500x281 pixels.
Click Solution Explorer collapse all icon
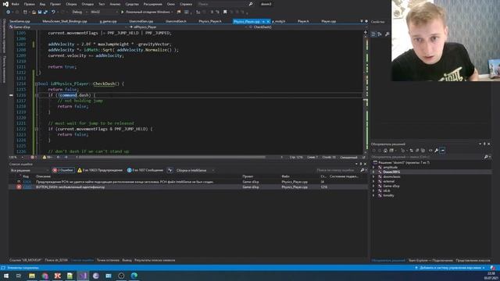point(416,150)
